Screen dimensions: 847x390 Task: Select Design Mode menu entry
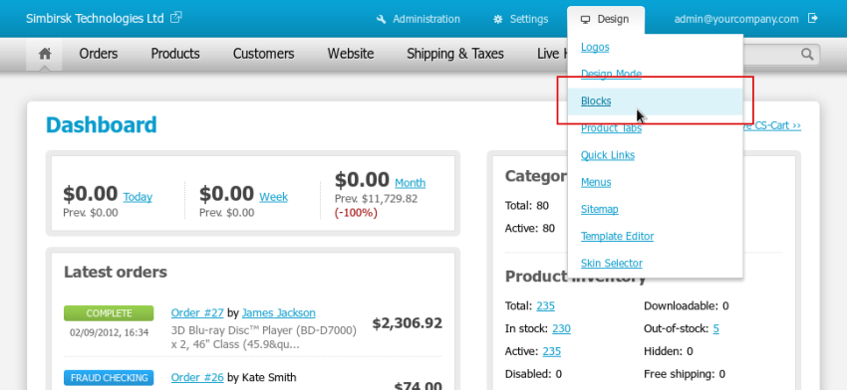(611, 74)
